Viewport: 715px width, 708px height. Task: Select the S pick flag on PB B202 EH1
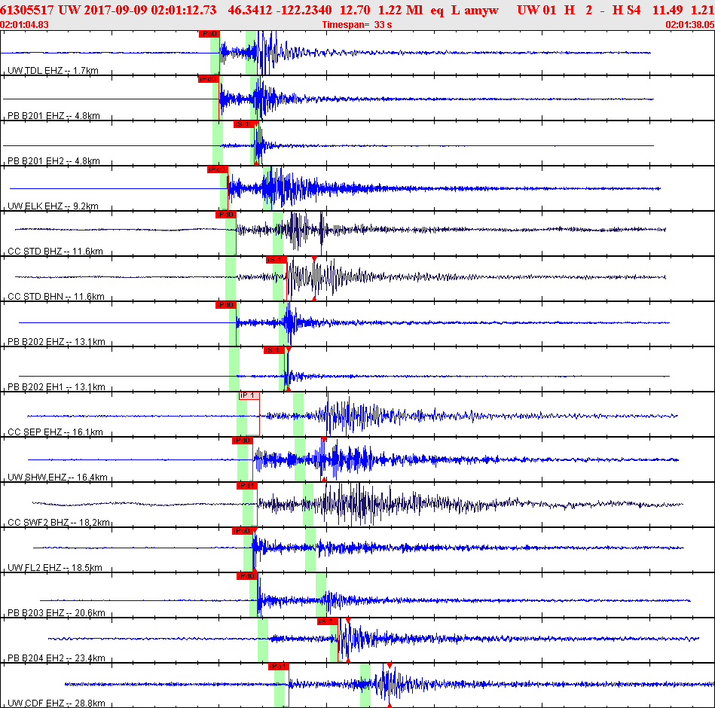pos(273,350)
